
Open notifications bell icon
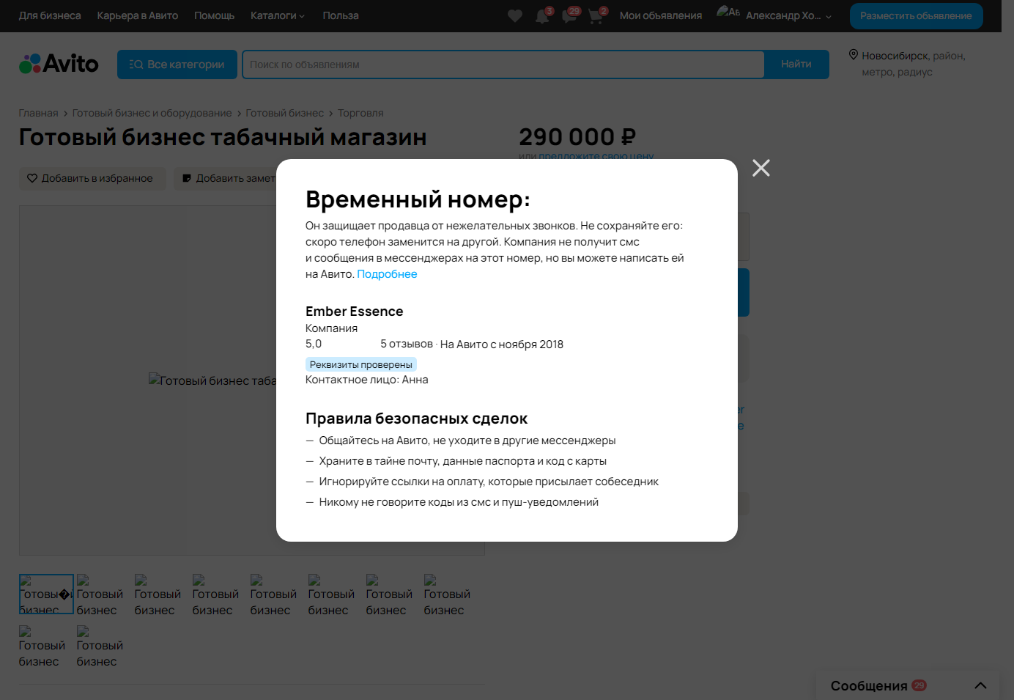point(542,15)
